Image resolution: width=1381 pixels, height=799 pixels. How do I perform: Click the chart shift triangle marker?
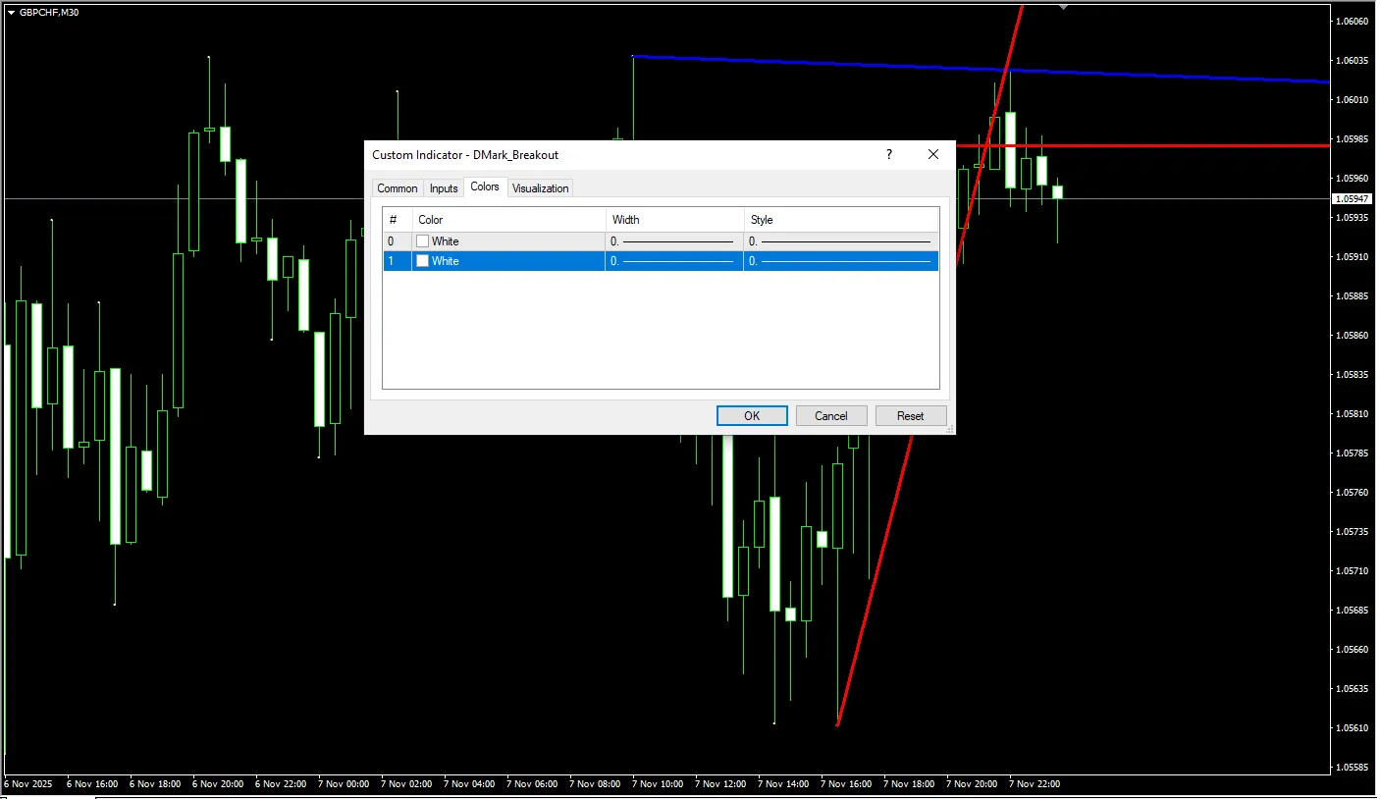coord(1063,7)
